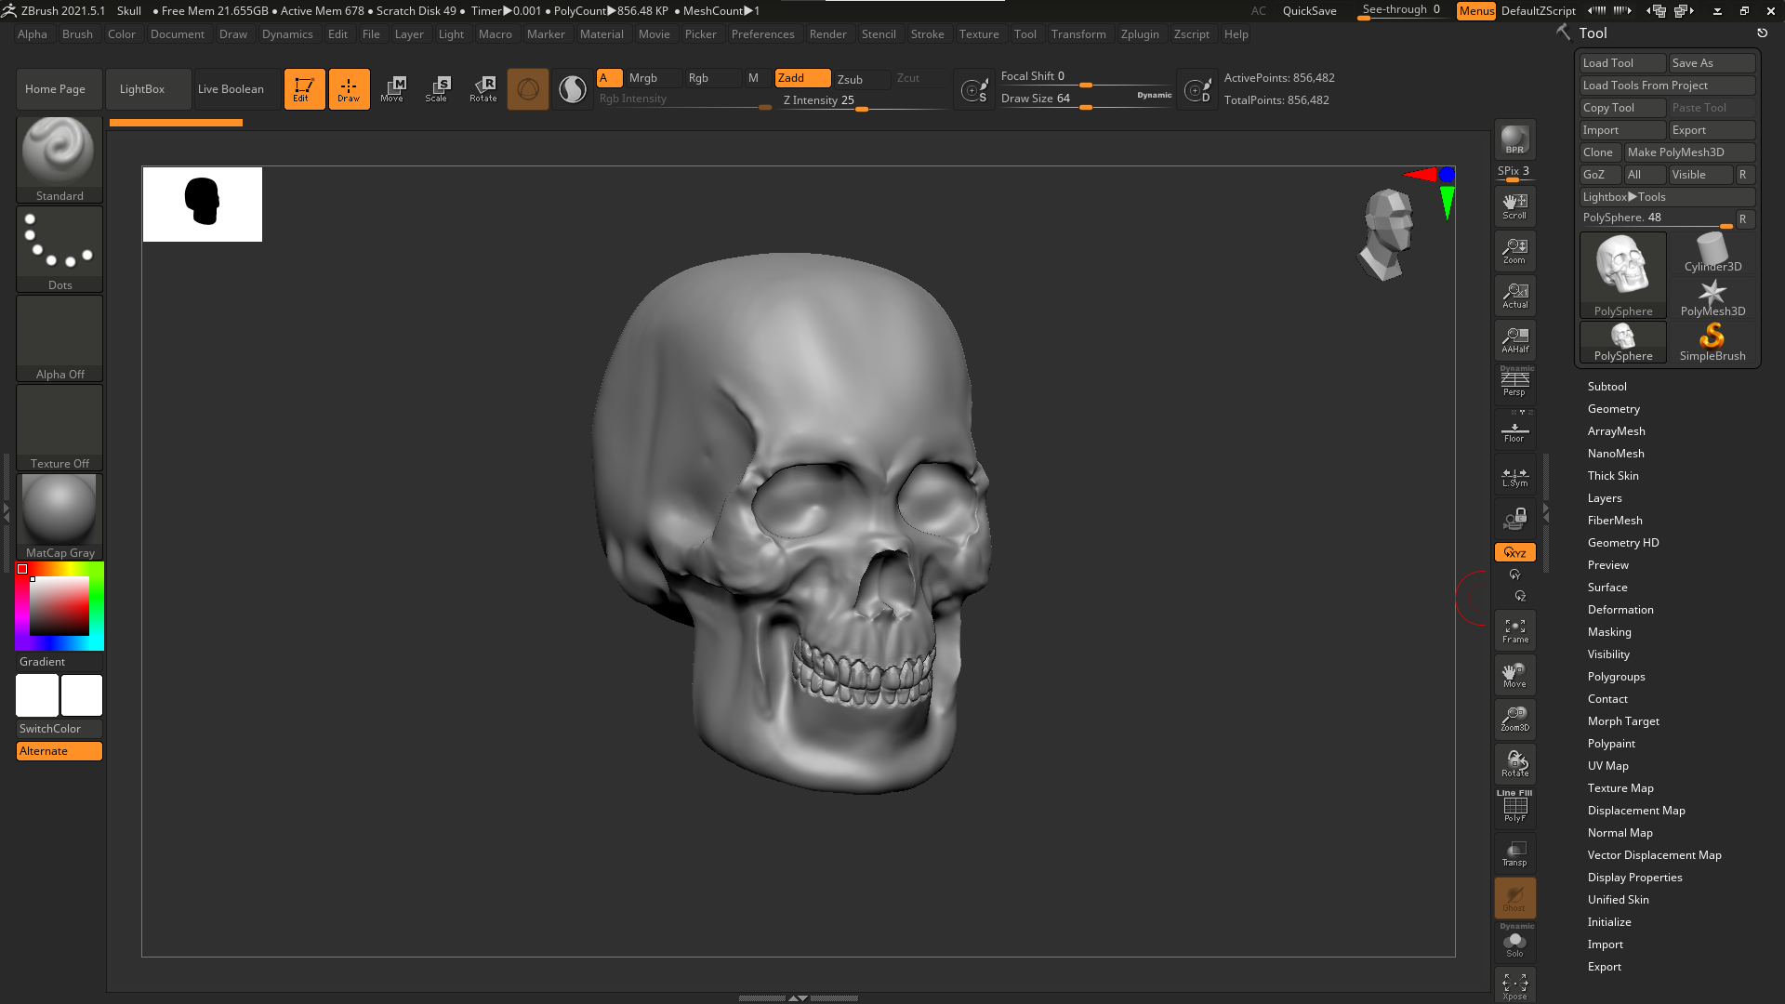Select the Cylinder3D tool thumbnail
This screenshot has height=1004, width=1785.
tap(1712, 253)
